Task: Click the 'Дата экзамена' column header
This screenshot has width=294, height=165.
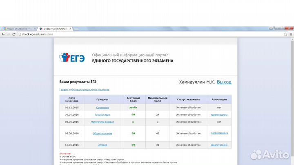Action: coord(72,99)
